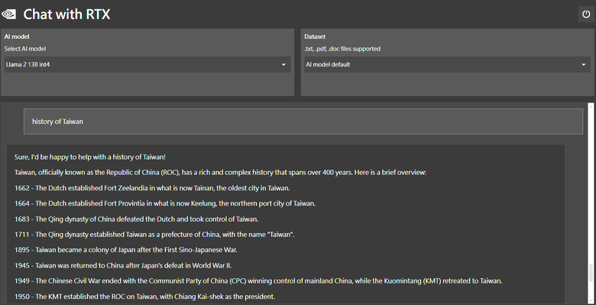Click the 1950 Chiang Kai-shek line
This screenshot has height=305, width=596.
click(x=144, y=297)
